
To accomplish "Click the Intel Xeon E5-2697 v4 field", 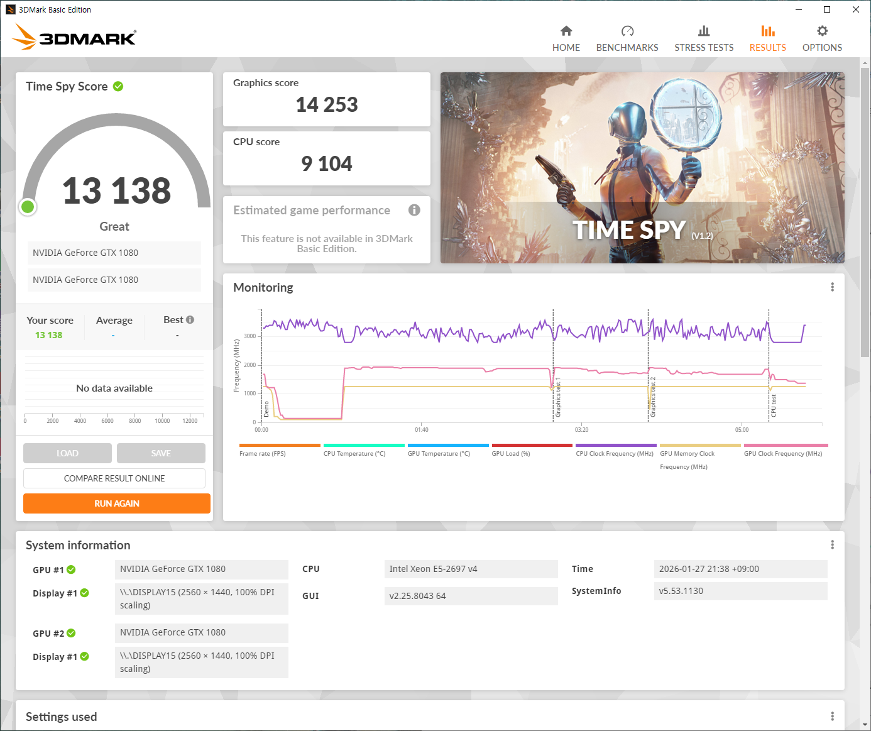I will click(x=471, y=569).
